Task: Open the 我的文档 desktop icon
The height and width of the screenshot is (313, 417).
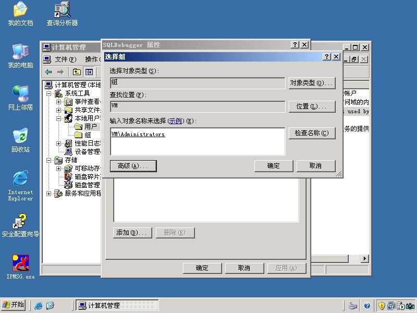Action: tap(20, 14)
